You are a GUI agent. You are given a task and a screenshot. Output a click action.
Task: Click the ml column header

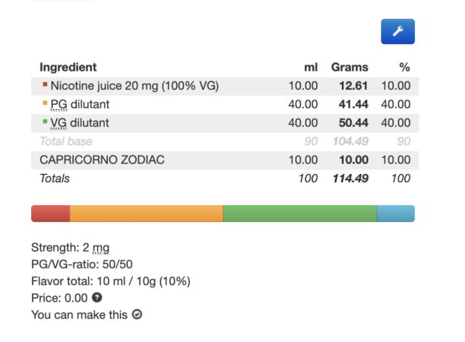pos(311,68)
